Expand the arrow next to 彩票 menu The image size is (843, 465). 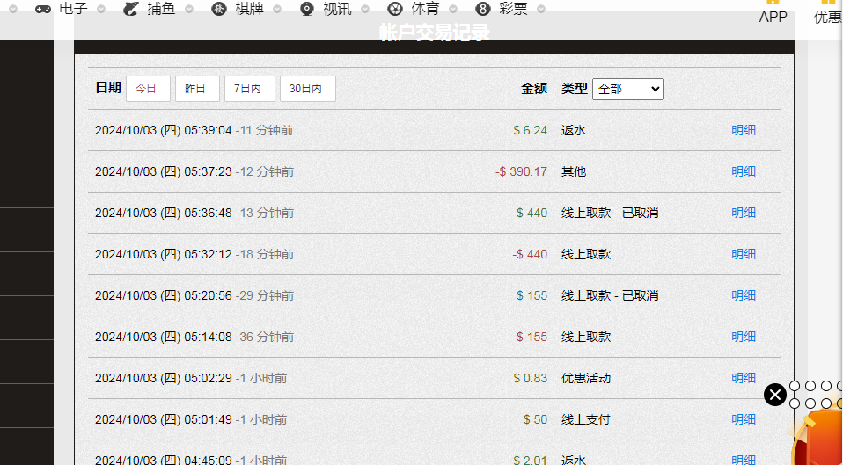541,9
